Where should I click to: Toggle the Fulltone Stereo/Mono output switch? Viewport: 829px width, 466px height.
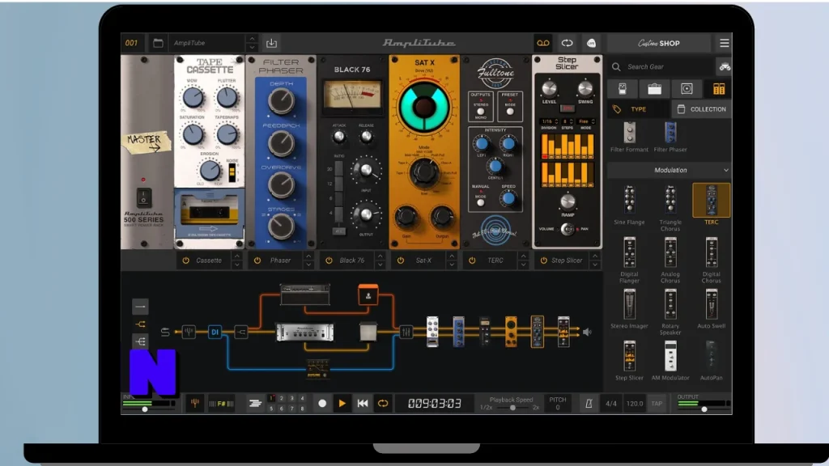tap(480, 112)
